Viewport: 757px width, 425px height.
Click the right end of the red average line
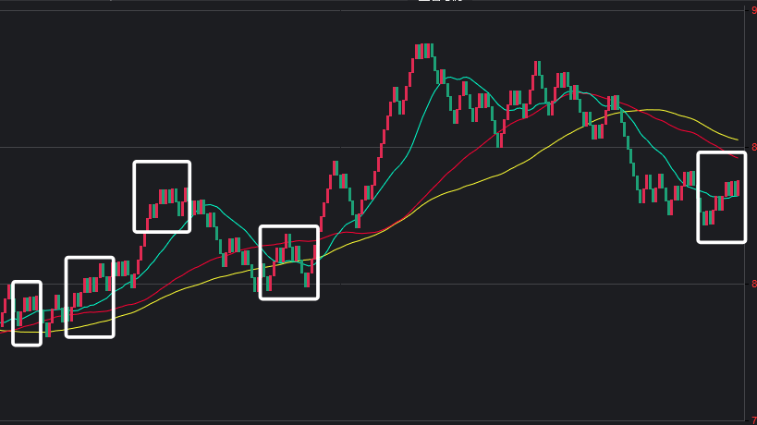click(x=737, y=157)
